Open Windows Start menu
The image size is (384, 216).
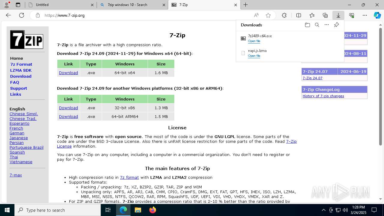pyautogui.click(x=7, y=210)
